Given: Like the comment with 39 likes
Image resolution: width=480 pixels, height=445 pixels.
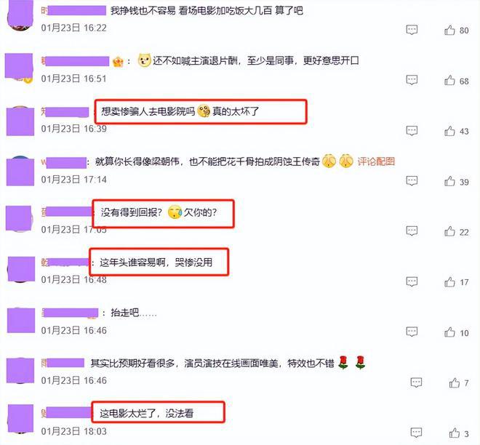Looking at the screenshot, I should pos(449,182).
